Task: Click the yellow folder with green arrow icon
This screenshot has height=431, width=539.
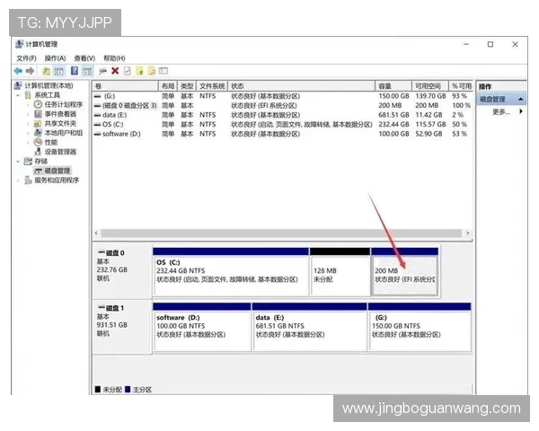Action: click(139, 71)
